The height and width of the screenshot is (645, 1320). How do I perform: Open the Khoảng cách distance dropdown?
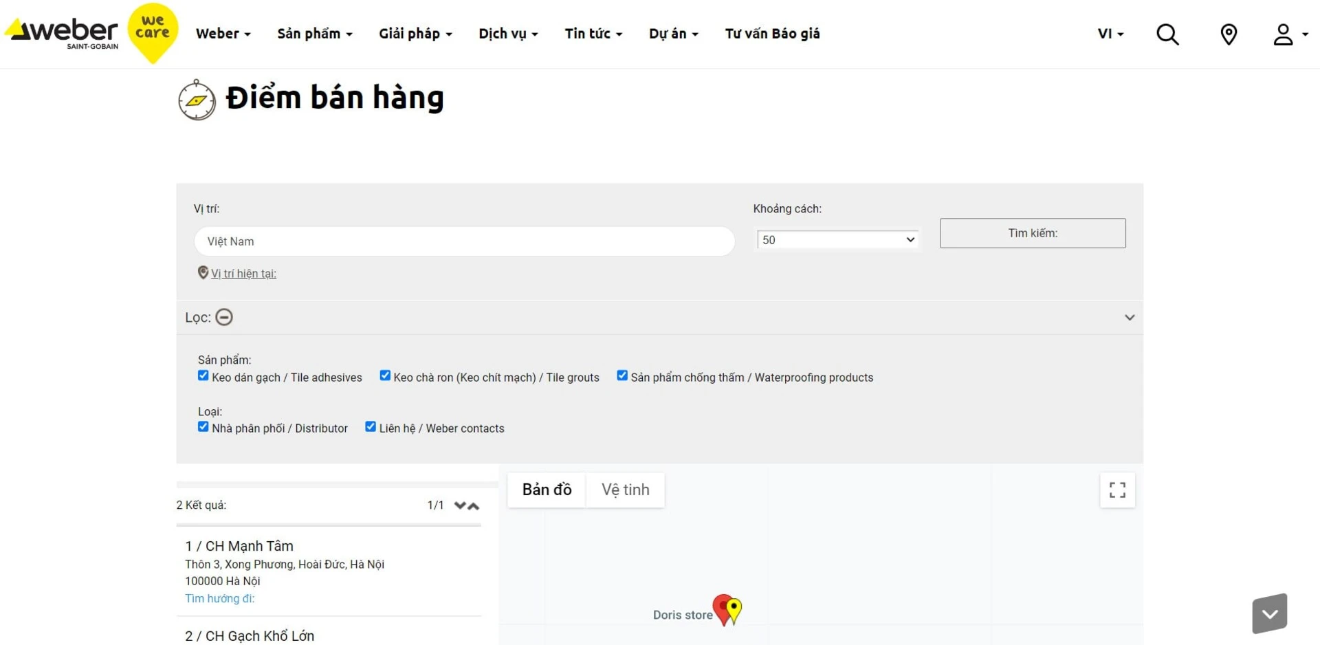pos(837,239)
